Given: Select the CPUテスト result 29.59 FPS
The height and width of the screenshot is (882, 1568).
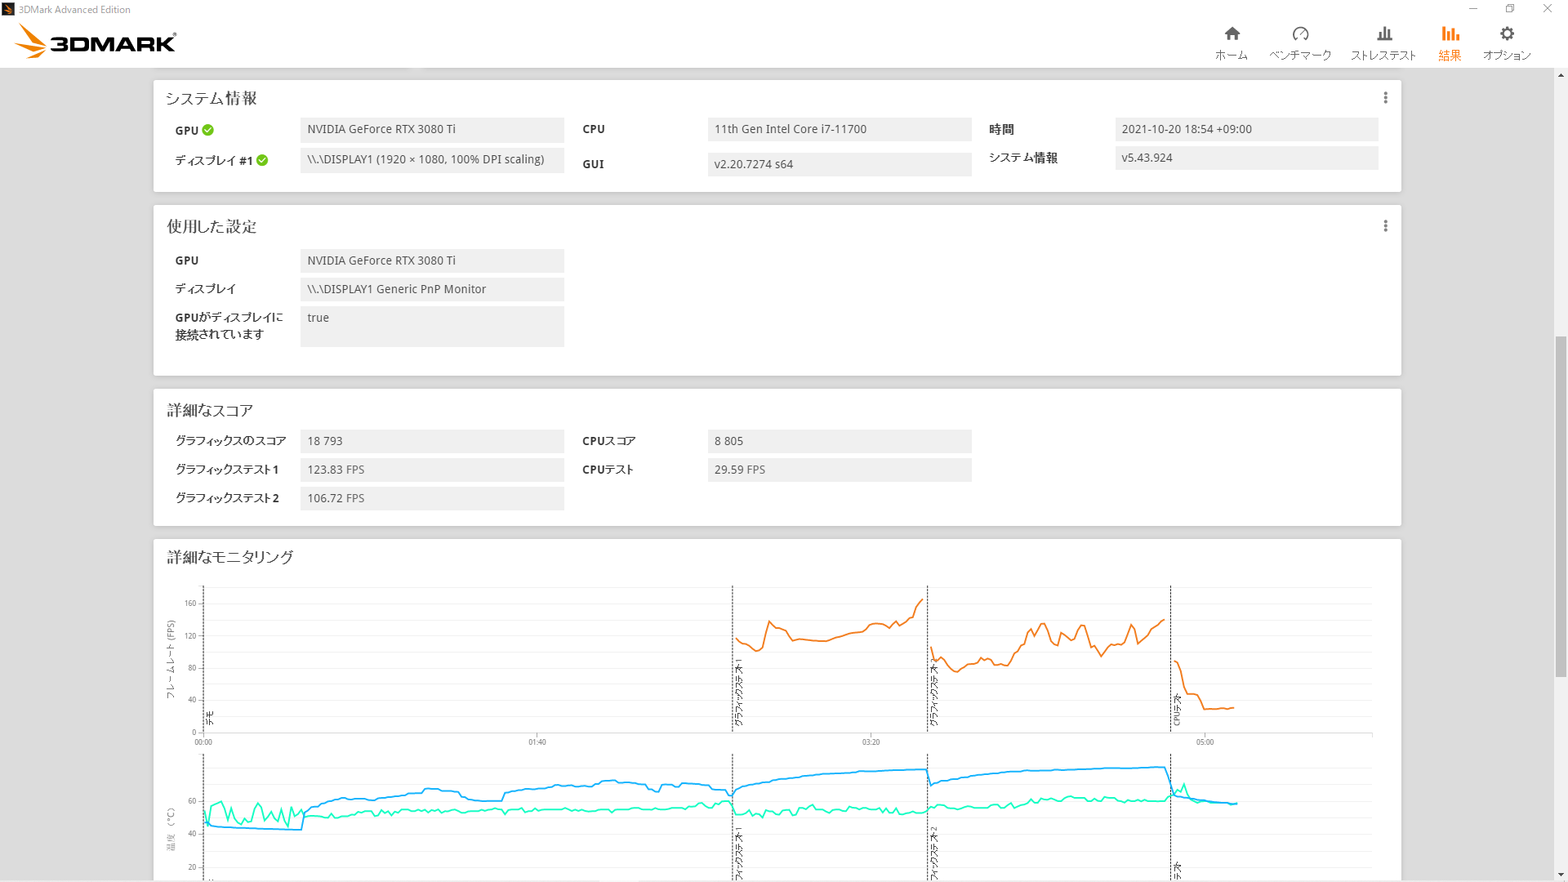Looking at the screenshot, I should pos(840,470).
